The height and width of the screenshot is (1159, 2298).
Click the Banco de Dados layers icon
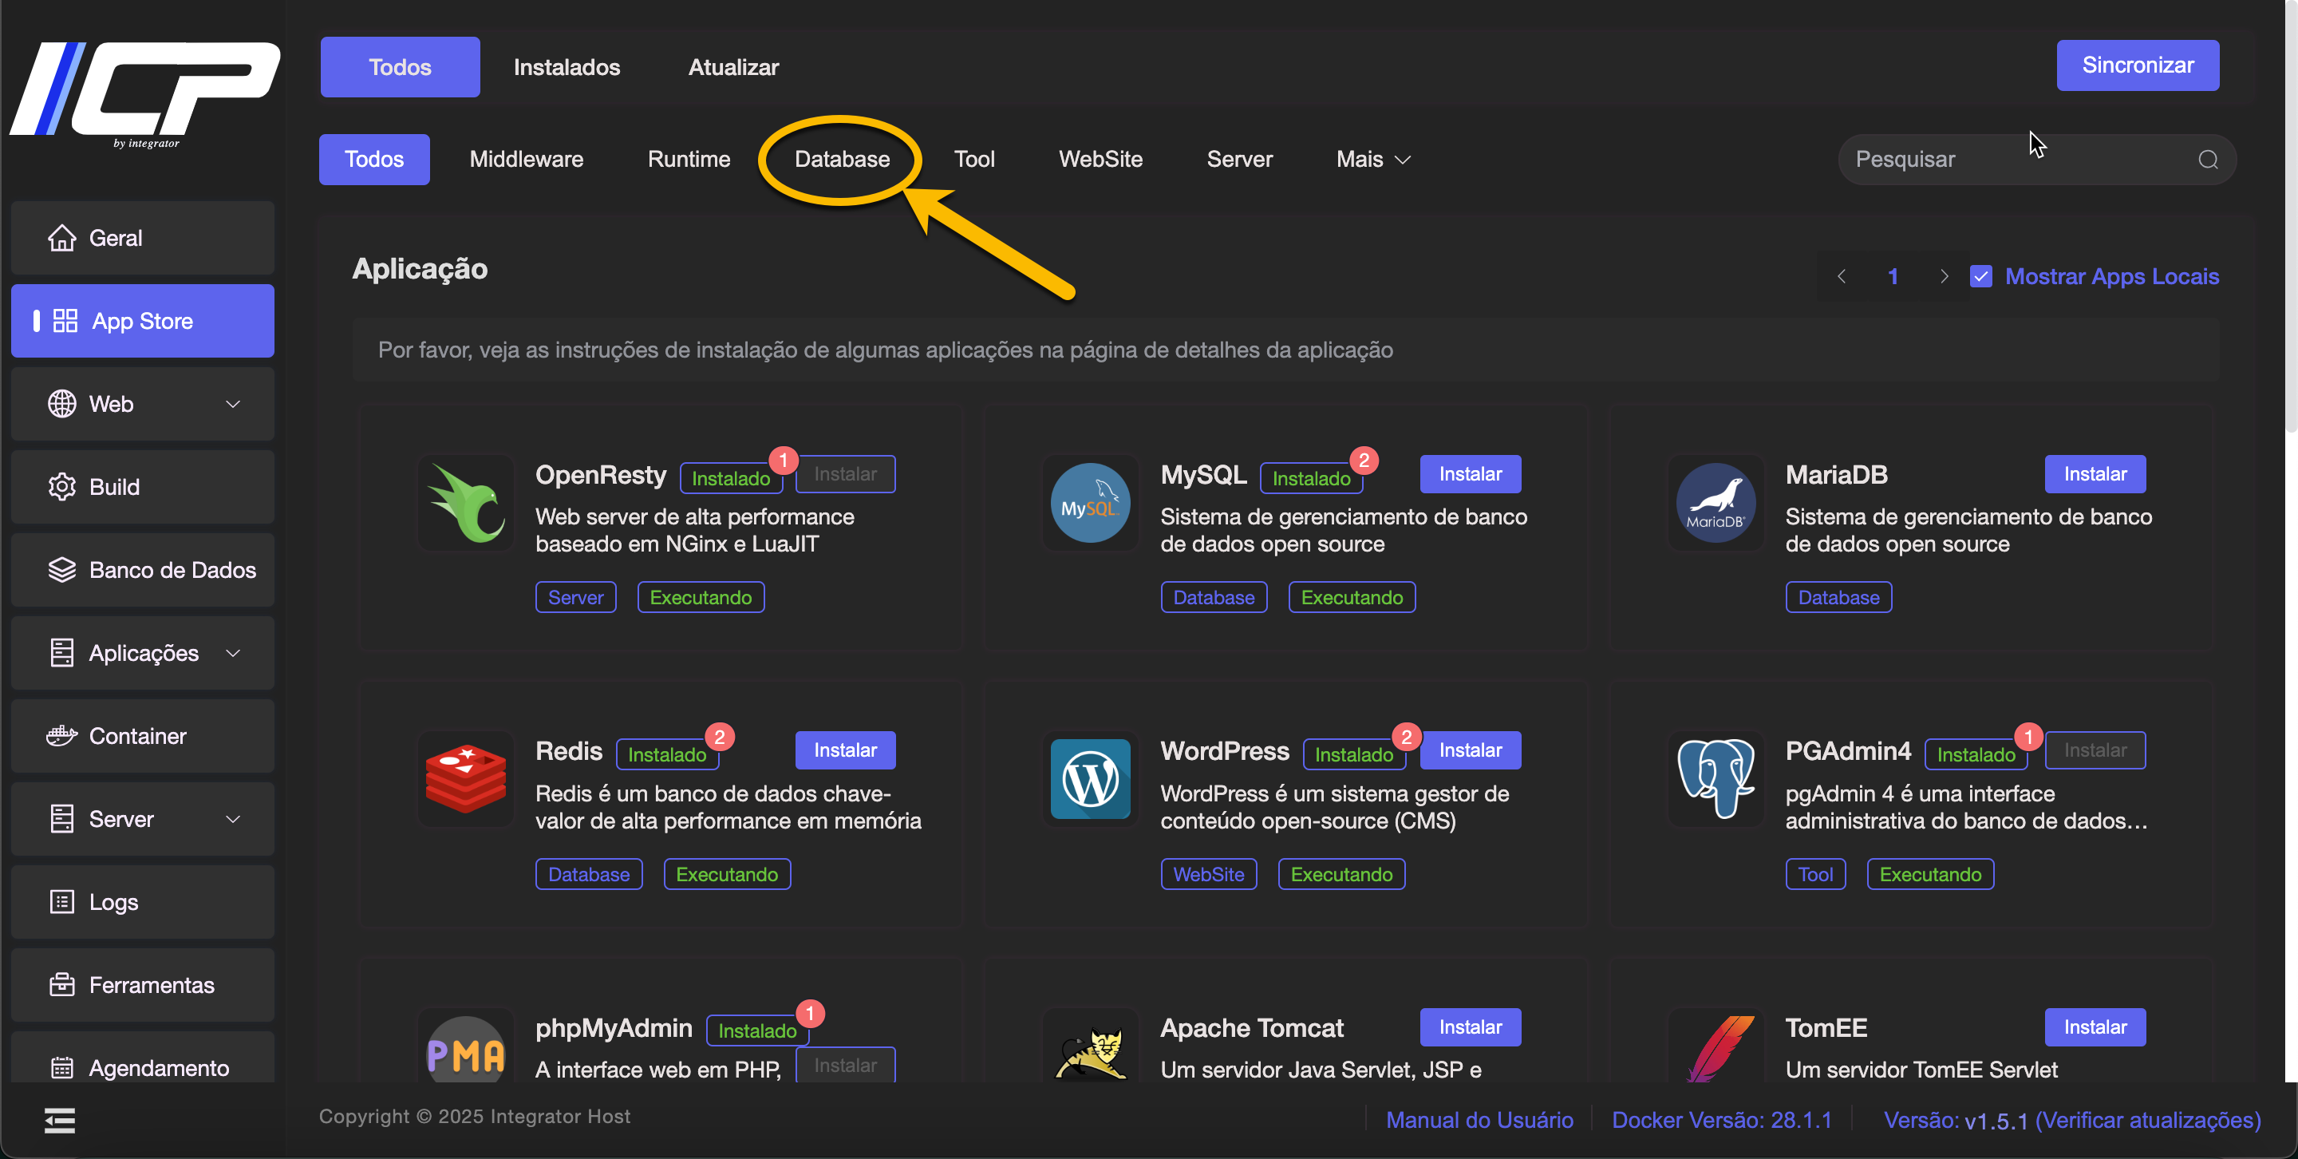click(61, 570)
